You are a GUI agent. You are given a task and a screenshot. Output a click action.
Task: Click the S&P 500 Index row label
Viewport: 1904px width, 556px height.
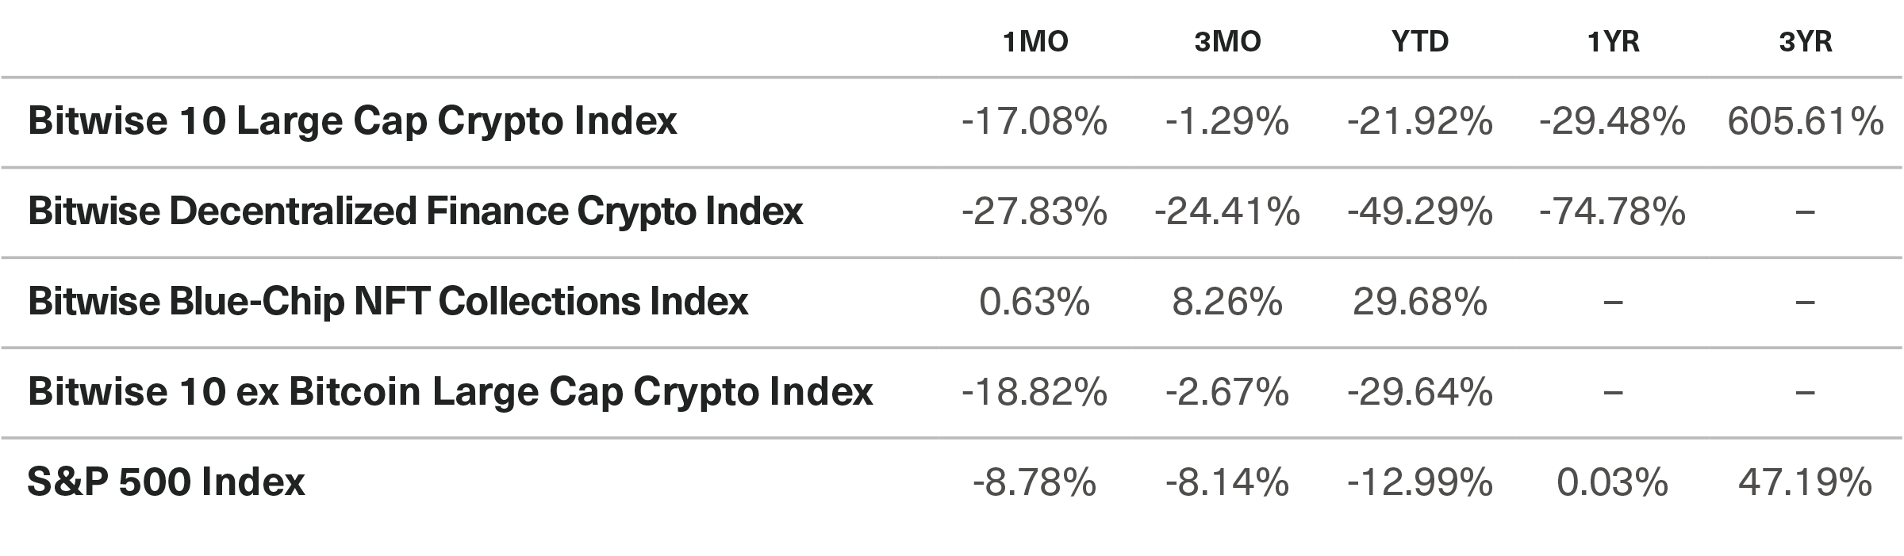166,482
